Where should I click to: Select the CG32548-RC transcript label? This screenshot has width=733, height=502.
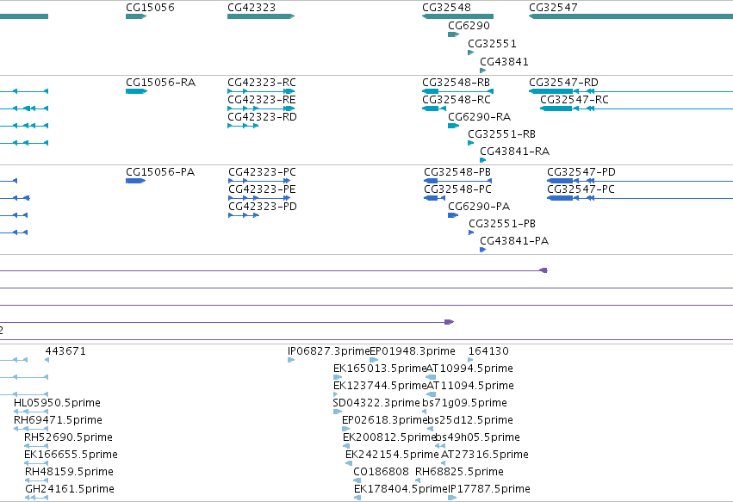(x=457, y=100)
